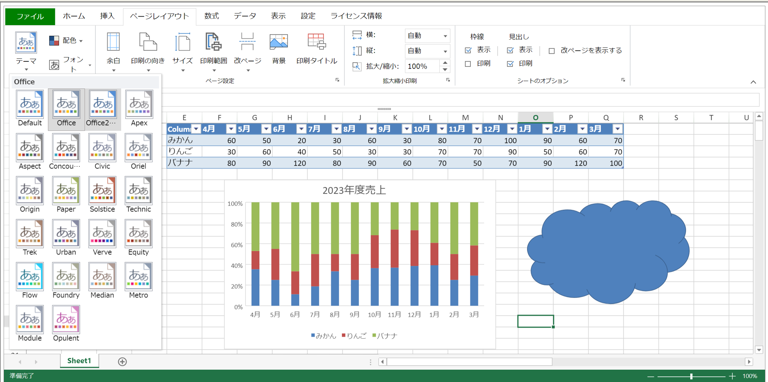Check the 改ページを表示する checkbox
Screen dimensions: 768x382
pyautogui.click(x=551, y=51)
